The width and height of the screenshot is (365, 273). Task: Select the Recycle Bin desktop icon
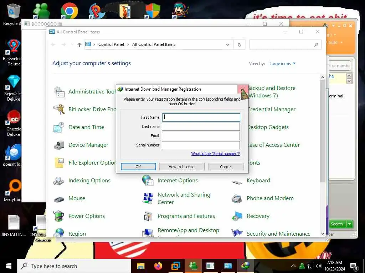14,14
